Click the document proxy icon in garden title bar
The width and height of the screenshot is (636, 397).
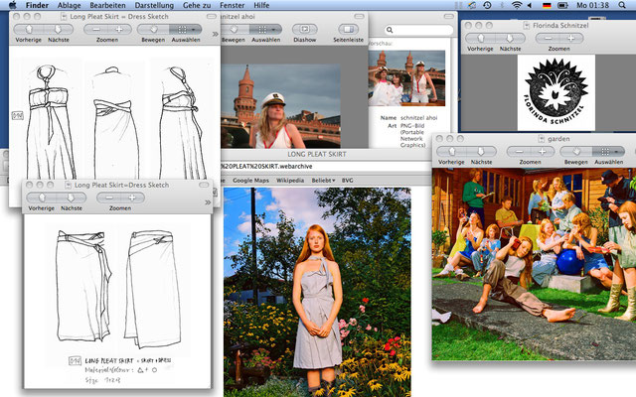coord(541,139)
